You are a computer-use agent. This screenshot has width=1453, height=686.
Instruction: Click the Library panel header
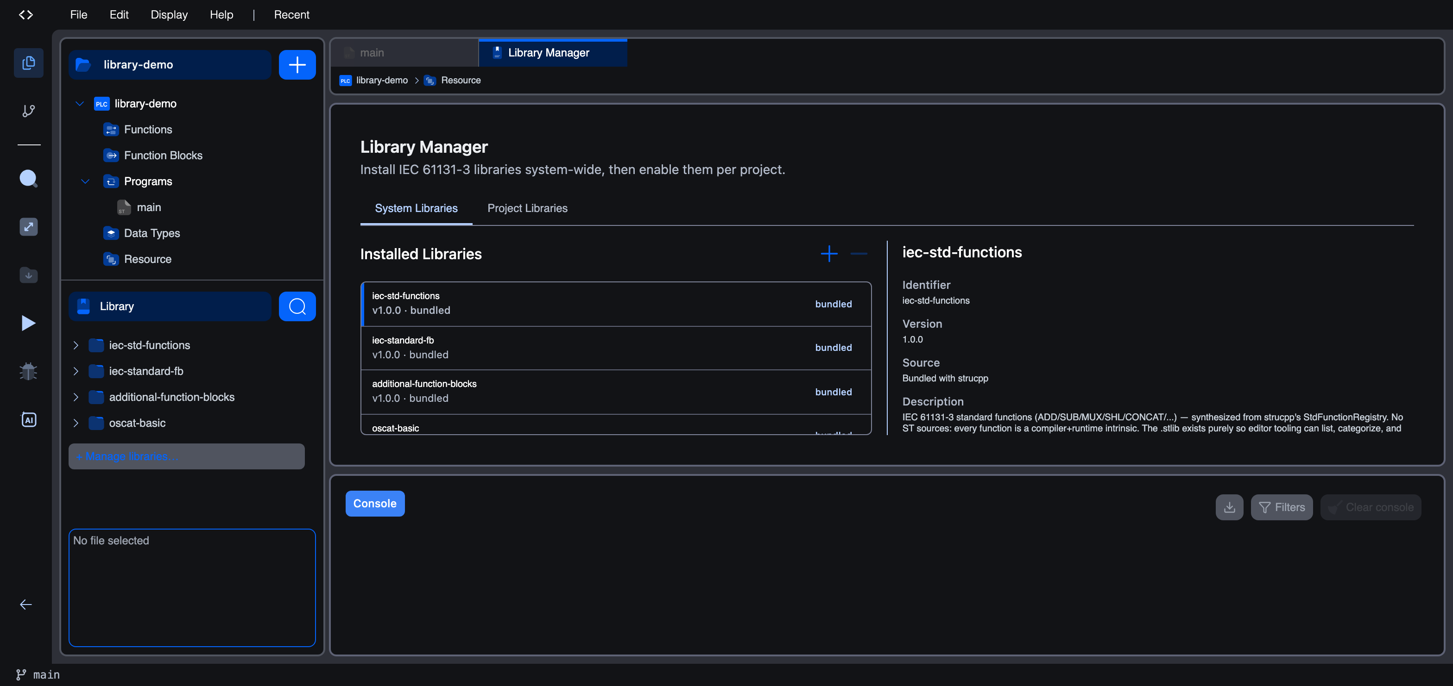click(x=170, y=306)
